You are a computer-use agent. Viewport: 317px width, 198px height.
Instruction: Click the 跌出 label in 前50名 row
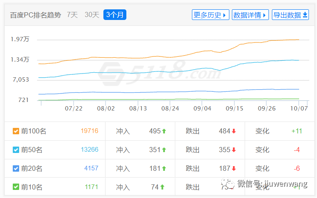[x=193, y=150]
